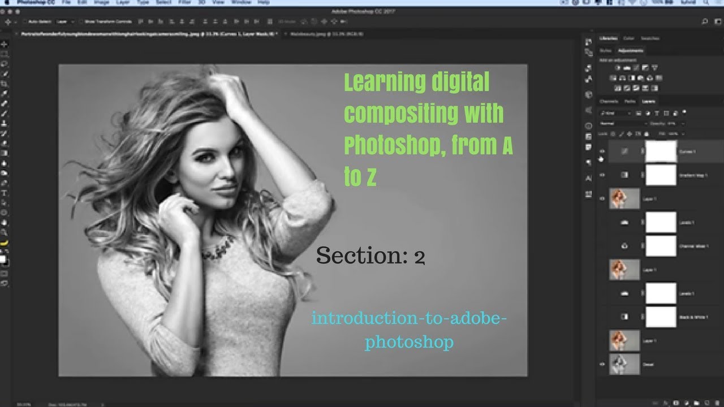This screenshot has width=724, height=407.
Task: Toggle lock position icon
Action: click(x=630, y=134)
